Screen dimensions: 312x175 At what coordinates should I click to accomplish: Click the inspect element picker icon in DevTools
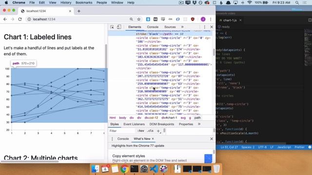click(x=112, y=27)
